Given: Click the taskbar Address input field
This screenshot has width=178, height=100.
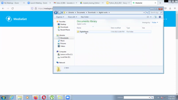Looking at the screenshot, I should (x=136, y=97).
